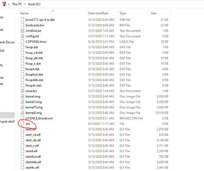
Task: Select the fixup_cd.dat file icon
Action: point(22,53)
